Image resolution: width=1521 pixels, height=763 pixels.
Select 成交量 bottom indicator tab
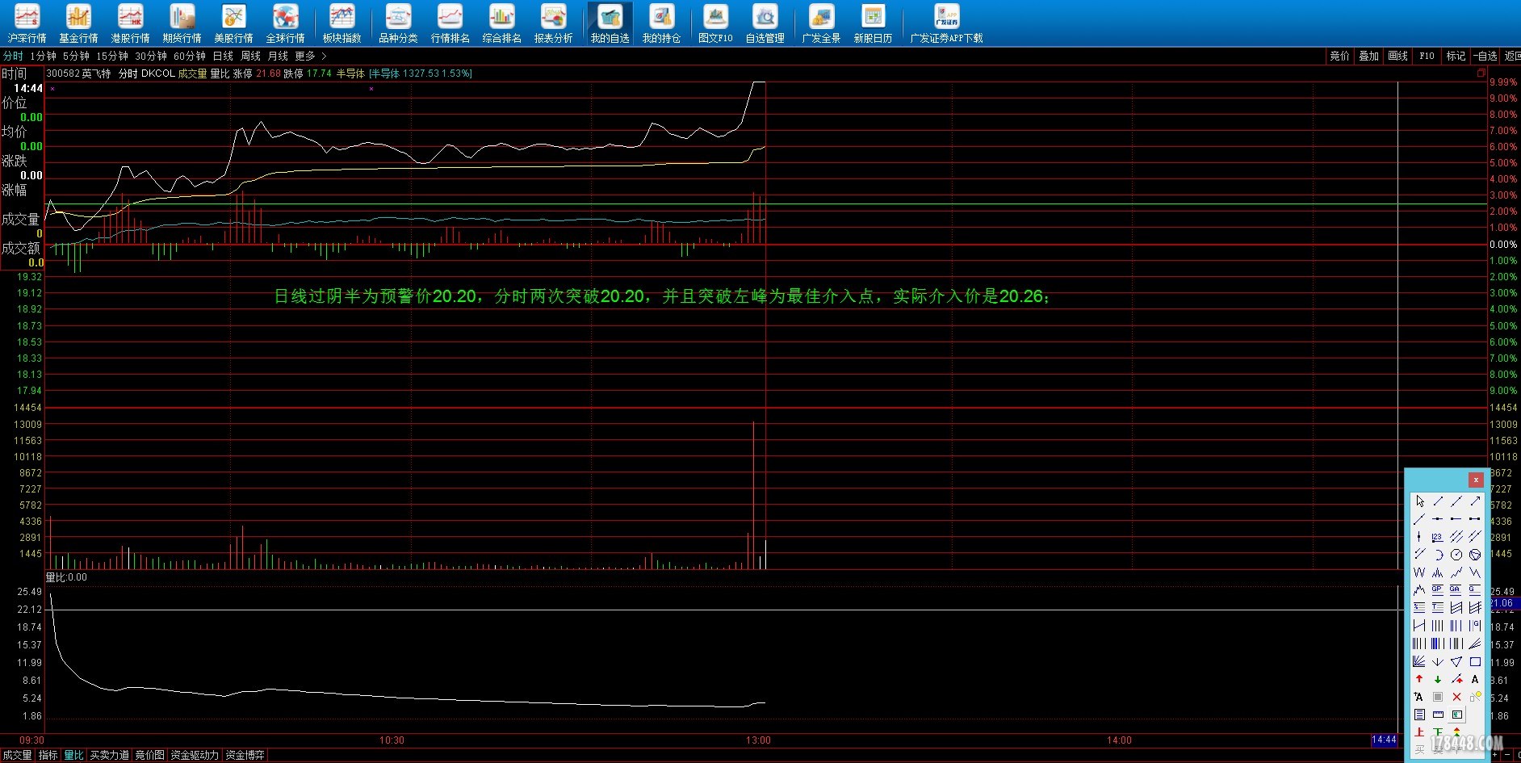pyautogui.click(x=17, y=755)
